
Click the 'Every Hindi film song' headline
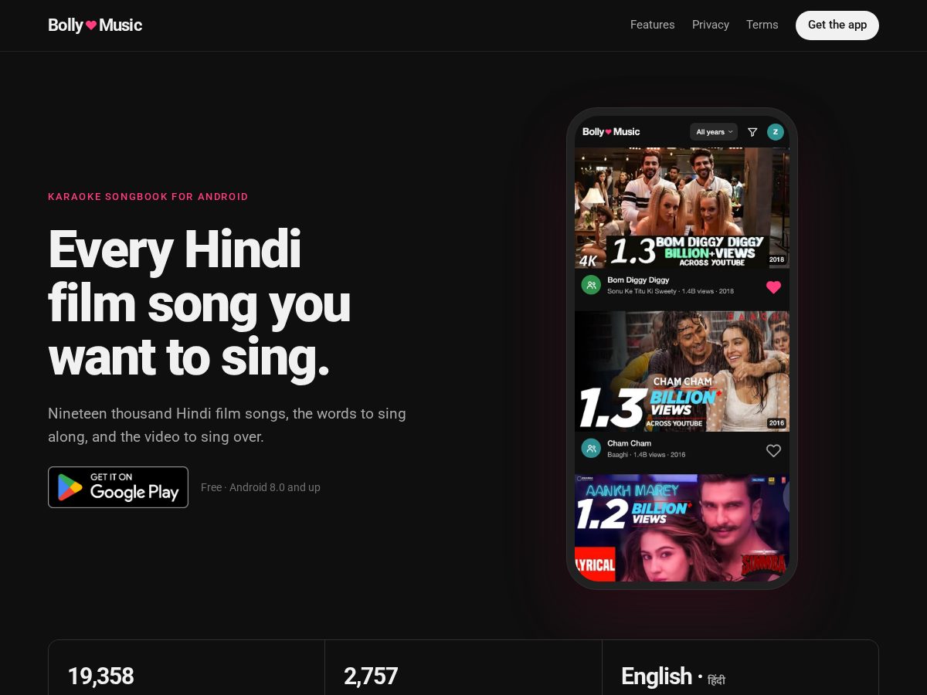pyautogui.click(x=199, y=303)
